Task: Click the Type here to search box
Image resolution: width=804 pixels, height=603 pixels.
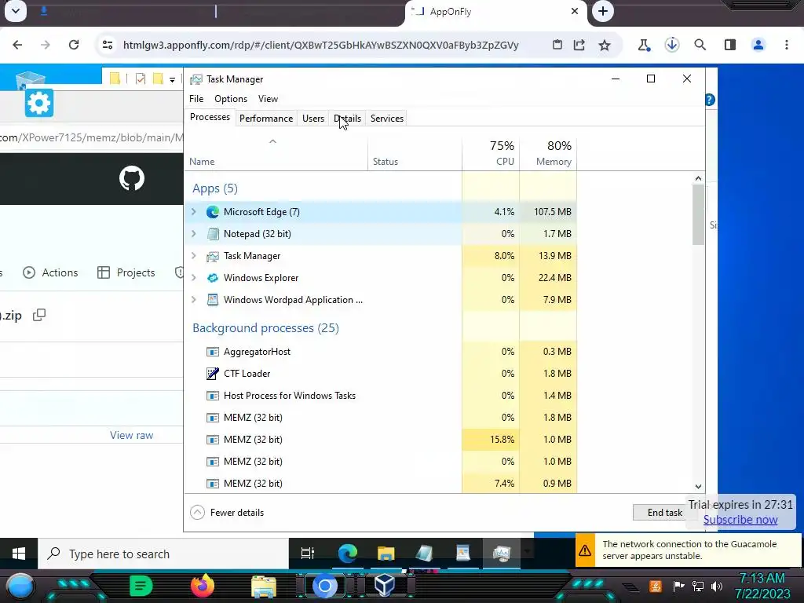Action: (163, 554)
